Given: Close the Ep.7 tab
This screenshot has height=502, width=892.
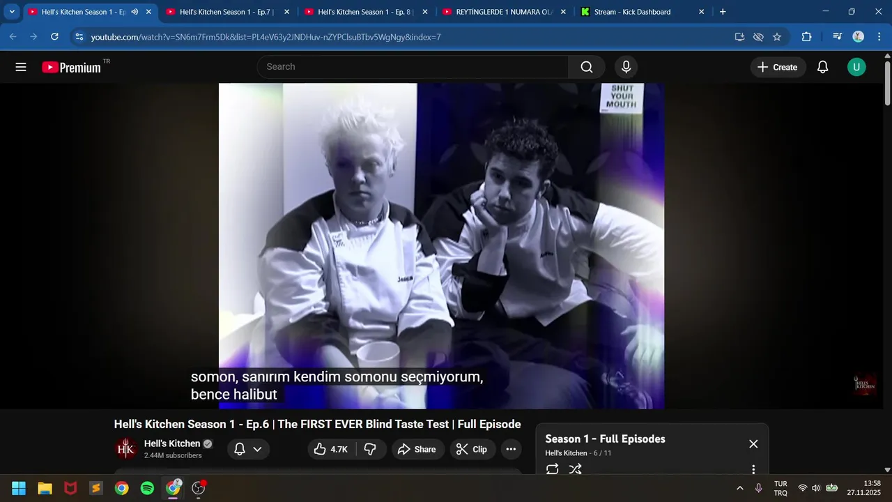Looking at the screenshot, I should (286, 12).
